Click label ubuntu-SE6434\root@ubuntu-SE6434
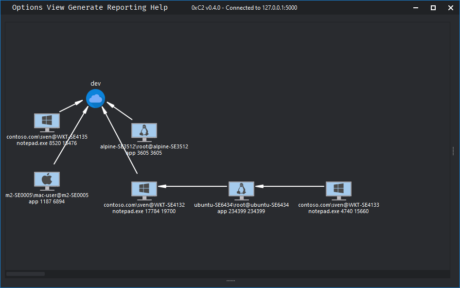Viewport: 460px width, 288px height. [x=242, y=205]
